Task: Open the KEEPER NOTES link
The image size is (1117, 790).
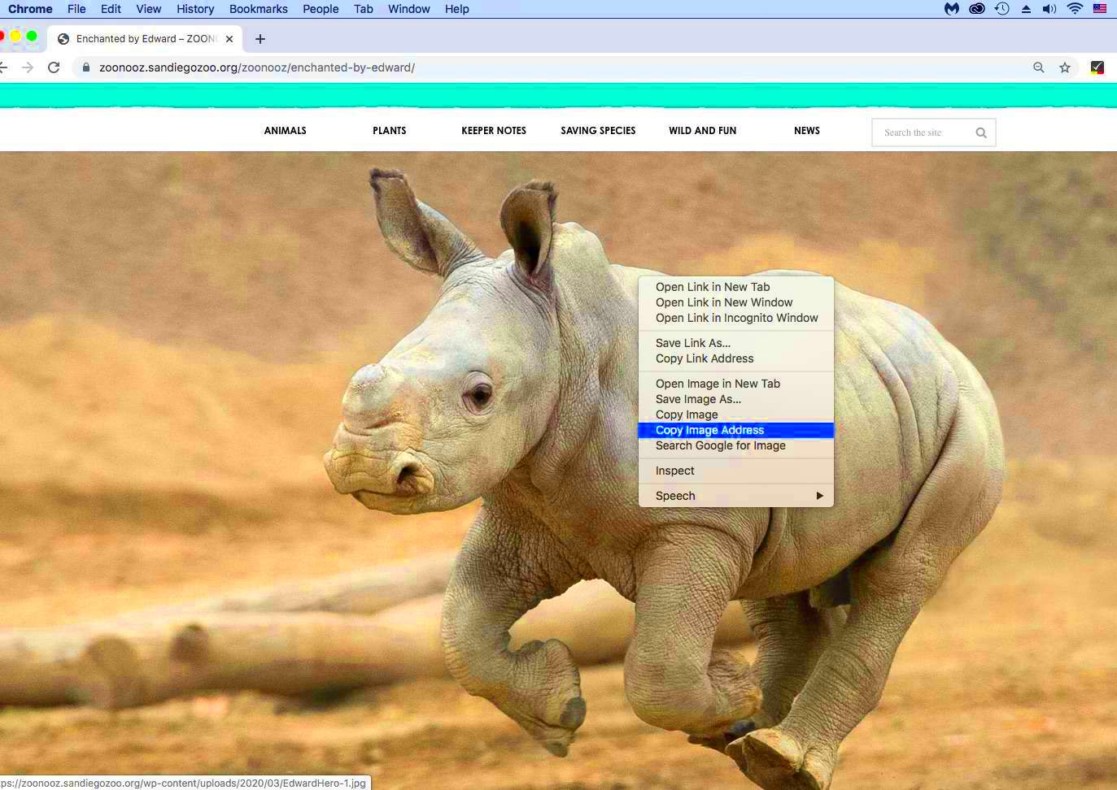Action: coord(494,130)
